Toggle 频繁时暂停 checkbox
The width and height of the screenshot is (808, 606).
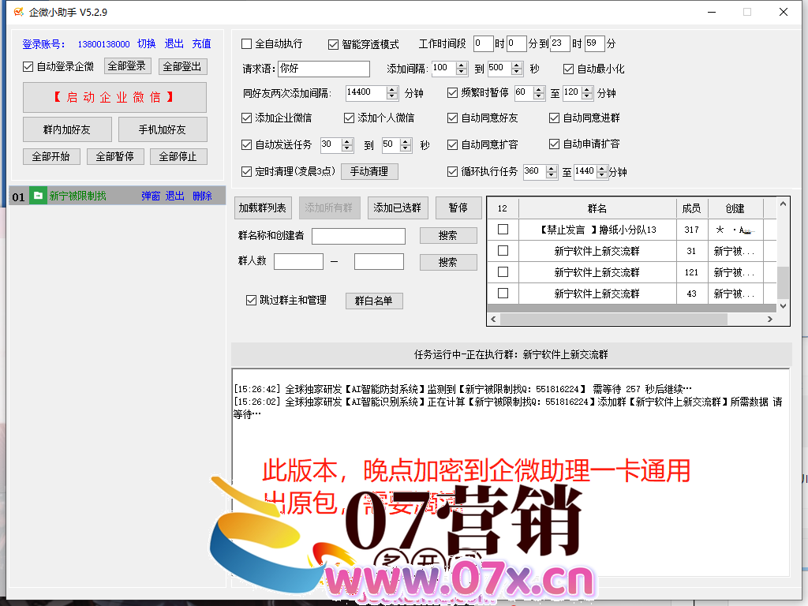tap(452, 93)
